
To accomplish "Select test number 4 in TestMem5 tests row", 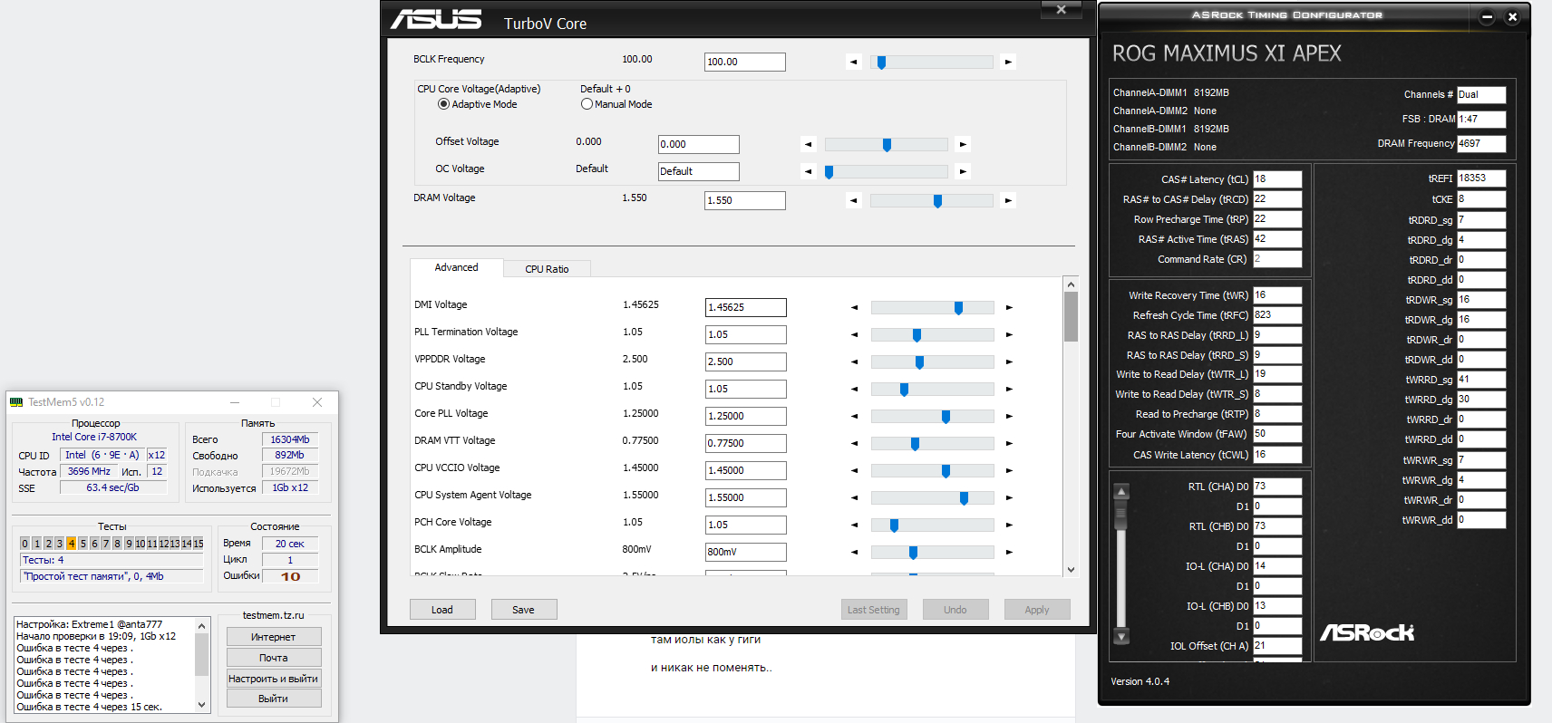I will coord(71,544).
